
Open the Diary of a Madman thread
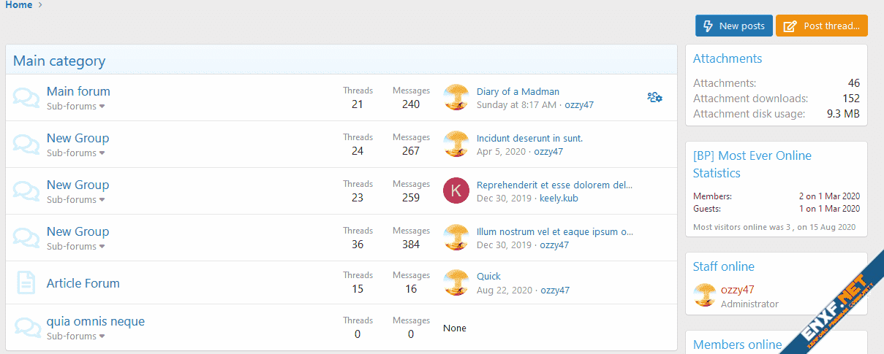click(x=518, y=91)
